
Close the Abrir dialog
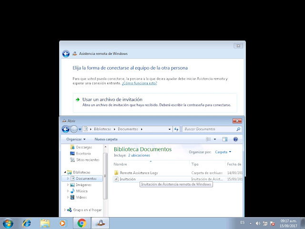click(237, 121)
